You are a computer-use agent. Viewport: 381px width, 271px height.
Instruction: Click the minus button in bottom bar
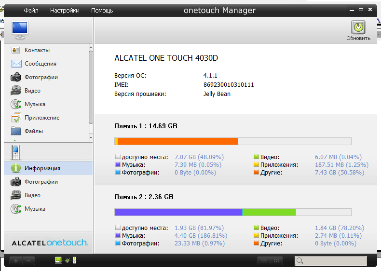[x=28, y=261]
